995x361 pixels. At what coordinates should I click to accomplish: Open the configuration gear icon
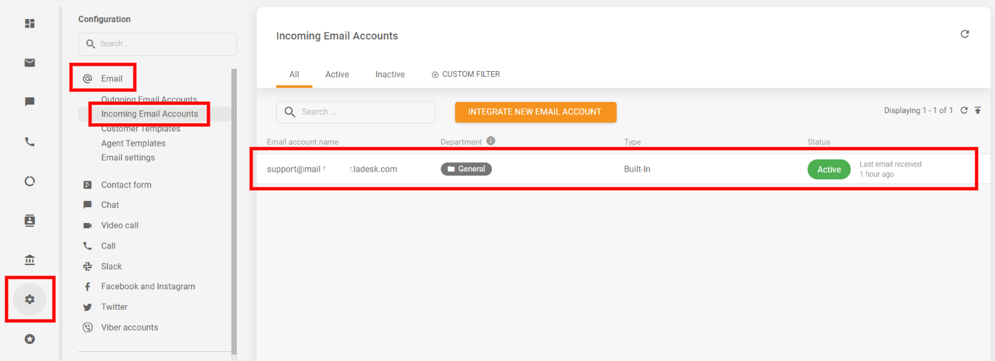coord(30,300)
